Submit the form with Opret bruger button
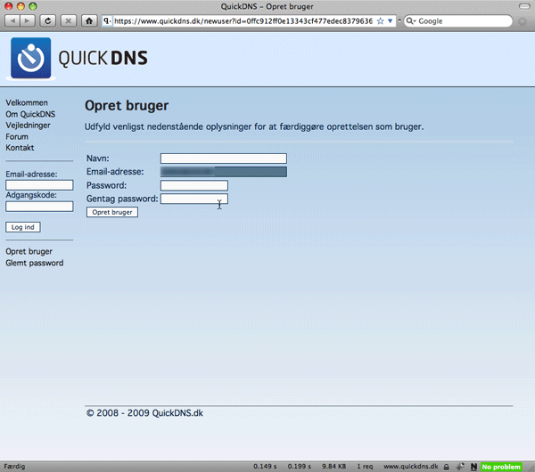Image resolution: width=535 pixels, height=472 pixels. coord(112,212)
